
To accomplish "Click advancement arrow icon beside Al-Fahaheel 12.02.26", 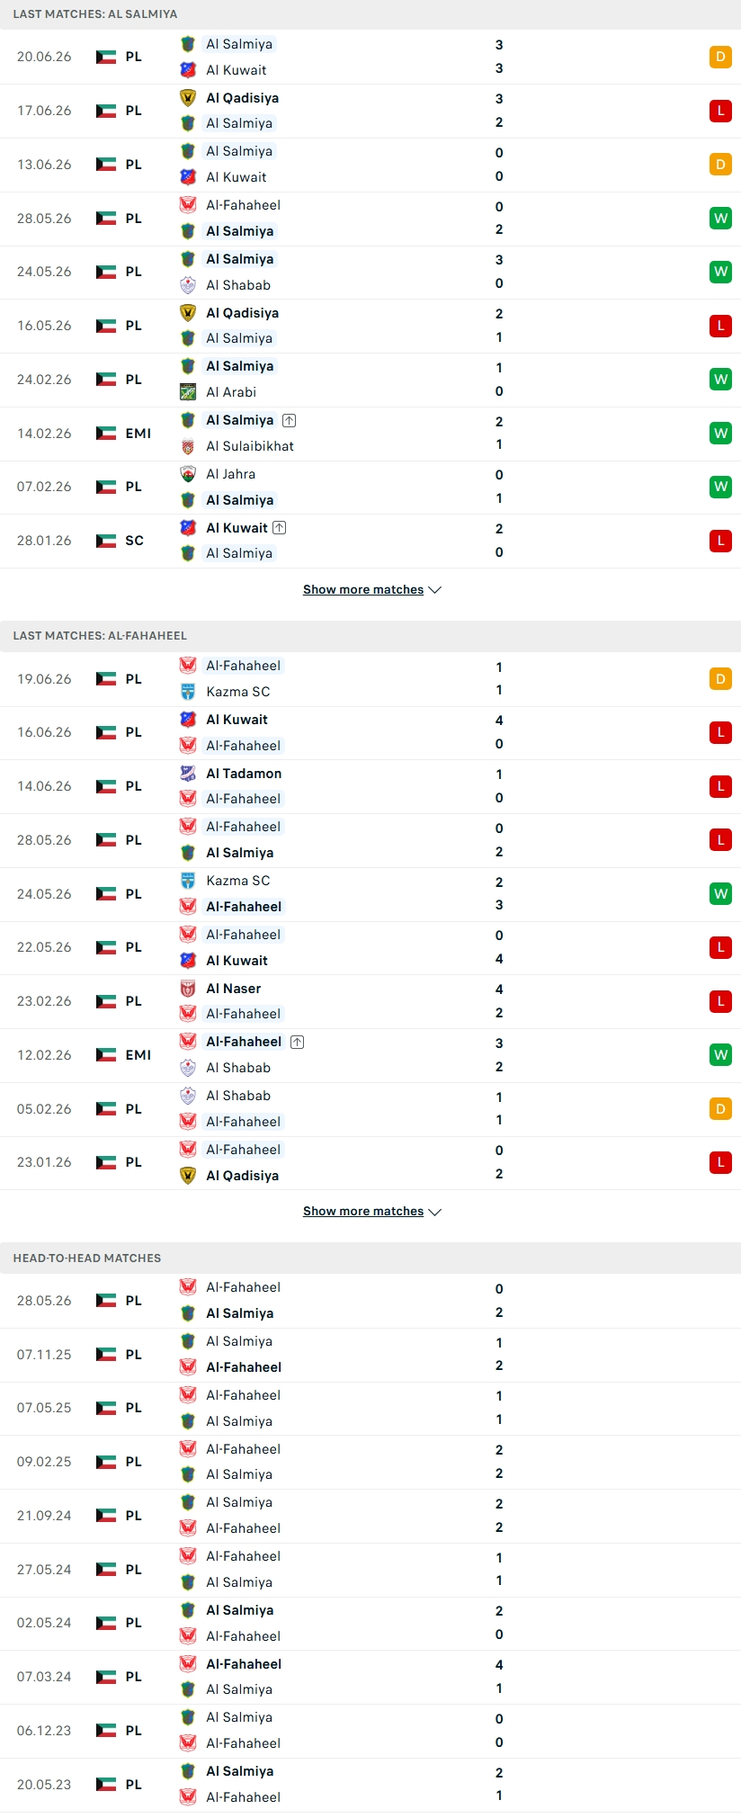I will click(x=297, y=1042).
